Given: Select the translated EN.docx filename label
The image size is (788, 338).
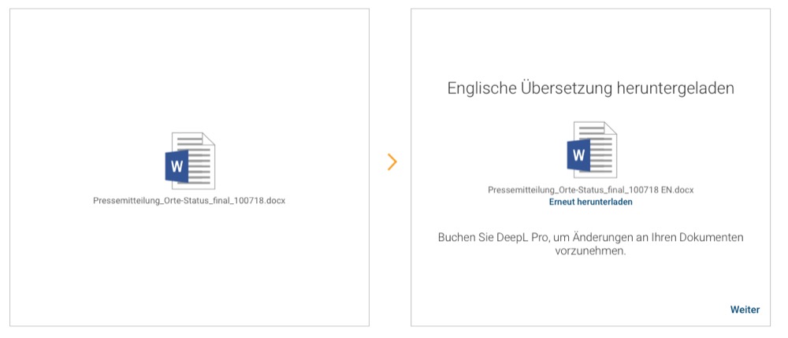Looking at the screenshot, I should 590,190.
